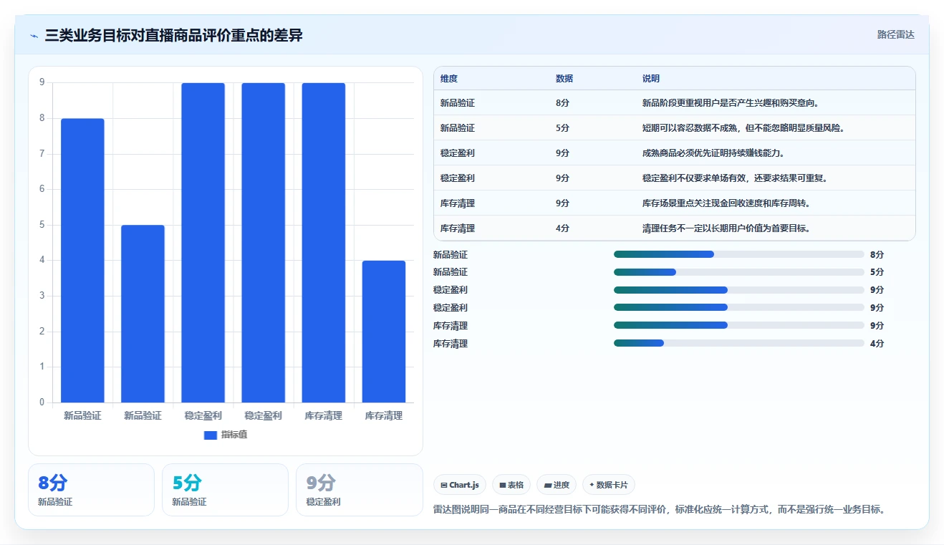Click the footer note beginning 雷达图说明同一商品
Screen dimensions: 944x545
(661, 510)
